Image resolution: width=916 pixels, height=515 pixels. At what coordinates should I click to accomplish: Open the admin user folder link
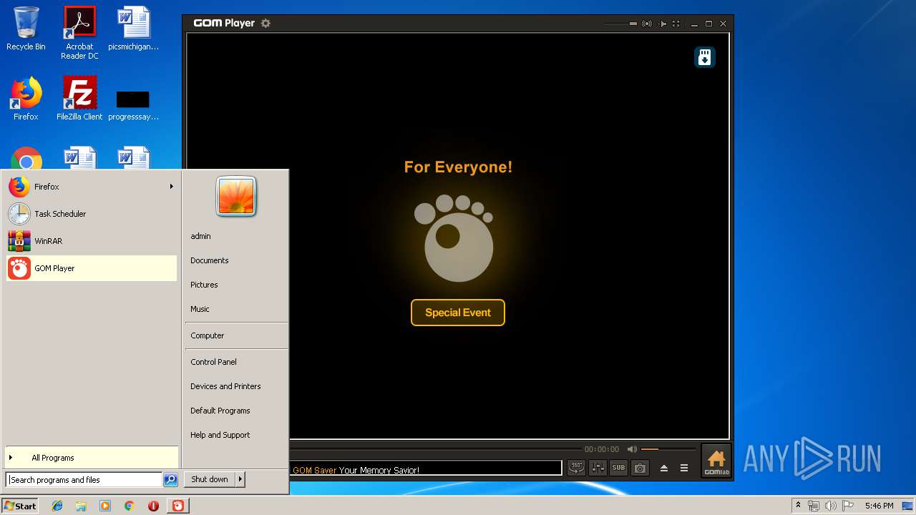point(200,236)
